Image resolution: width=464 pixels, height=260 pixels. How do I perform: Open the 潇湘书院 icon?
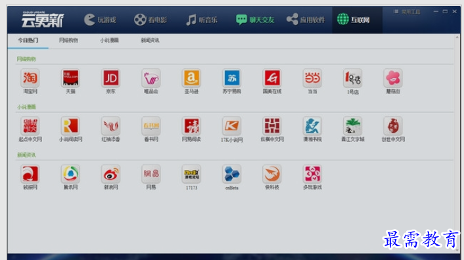[312, 126]
